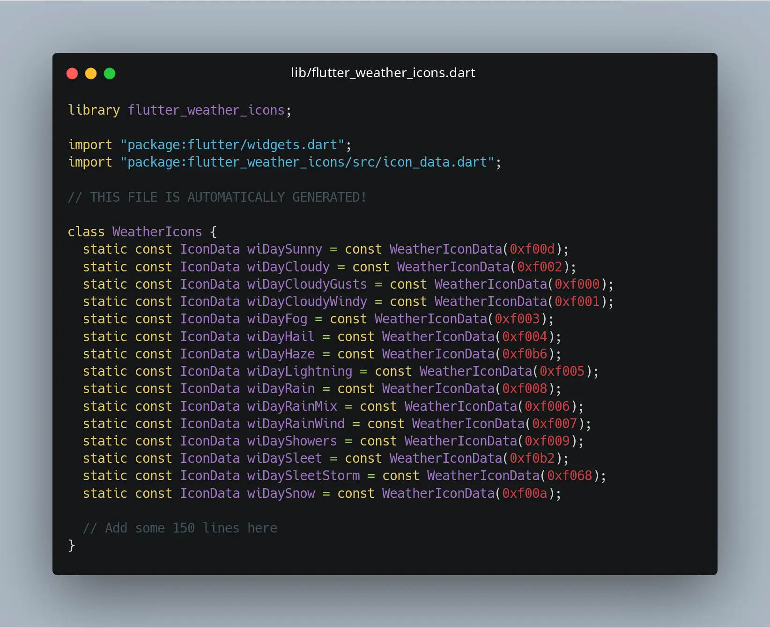Select the wiDaySunny identifier
The width and height of the screenshot is (770, 628).
(x=284, y=249)
